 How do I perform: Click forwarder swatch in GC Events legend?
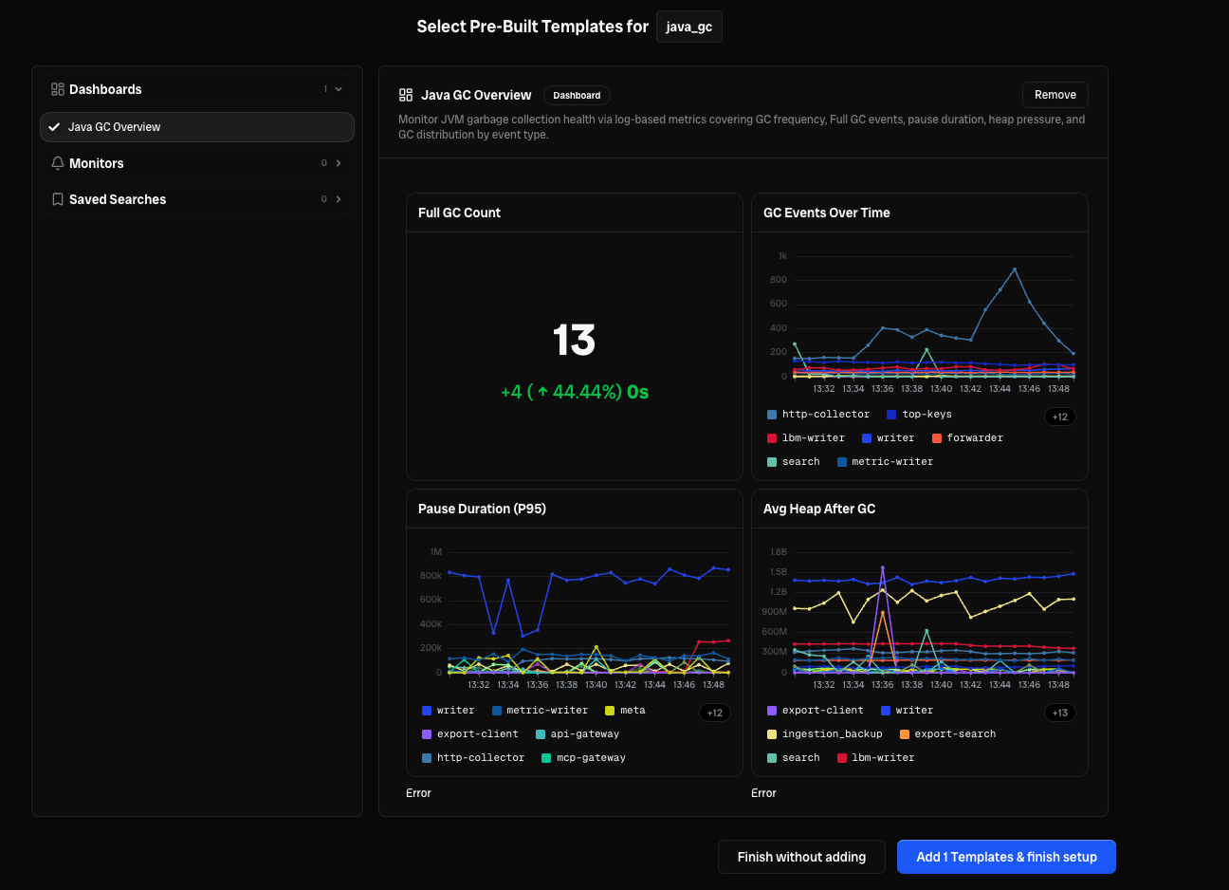coord(937,438)
